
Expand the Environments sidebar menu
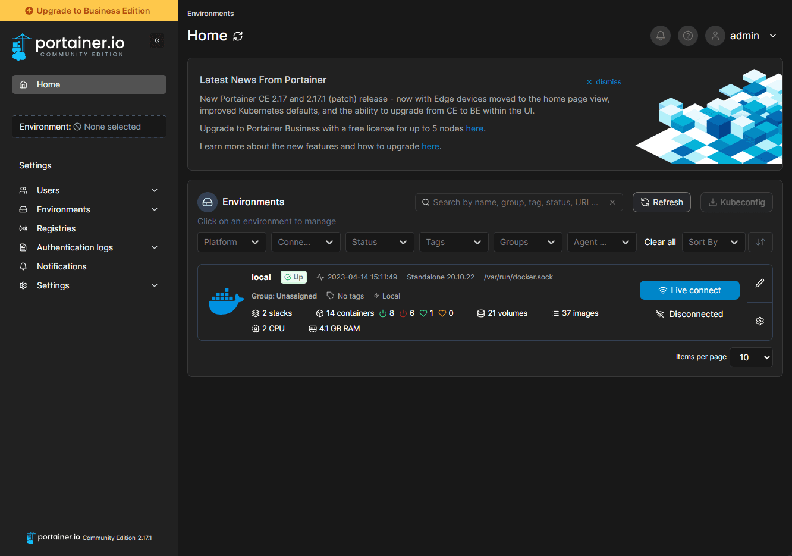(x=89, y=209)
